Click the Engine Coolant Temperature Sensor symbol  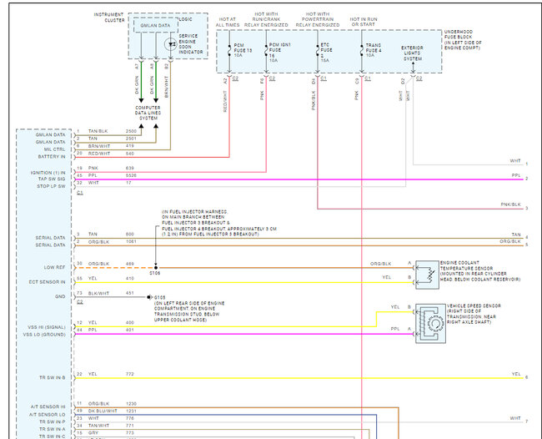427,275
